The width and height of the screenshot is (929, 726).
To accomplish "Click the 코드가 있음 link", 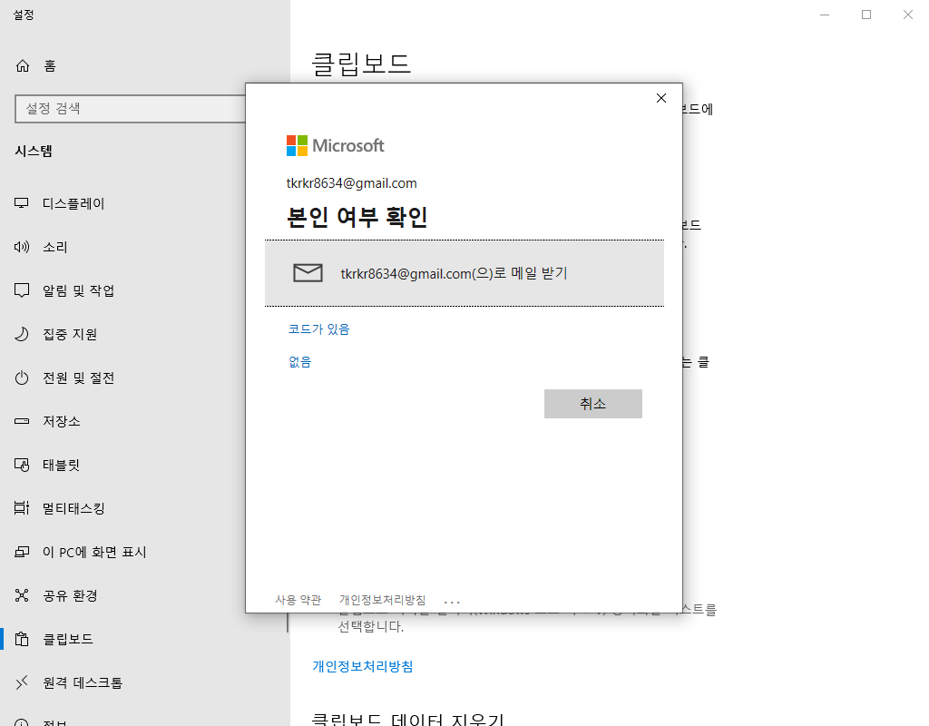I will click(318, 329).
